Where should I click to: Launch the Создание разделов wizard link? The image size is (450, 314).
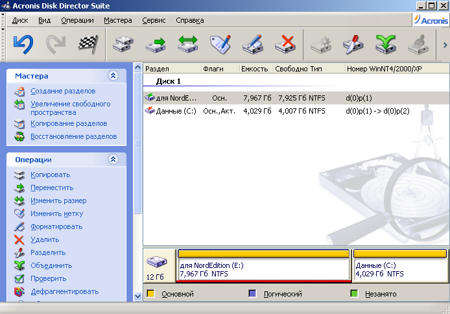pos(63,91)
